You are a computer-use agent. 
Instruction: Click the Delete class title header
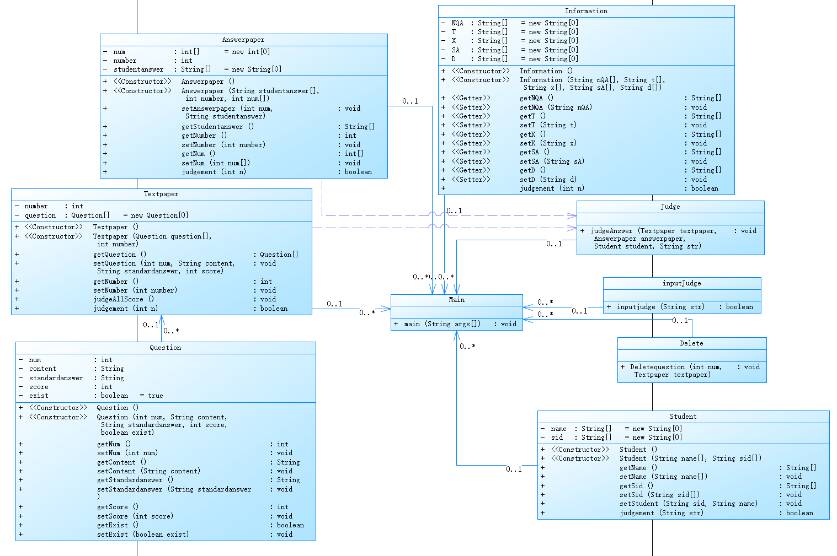(x=692, y=343)
